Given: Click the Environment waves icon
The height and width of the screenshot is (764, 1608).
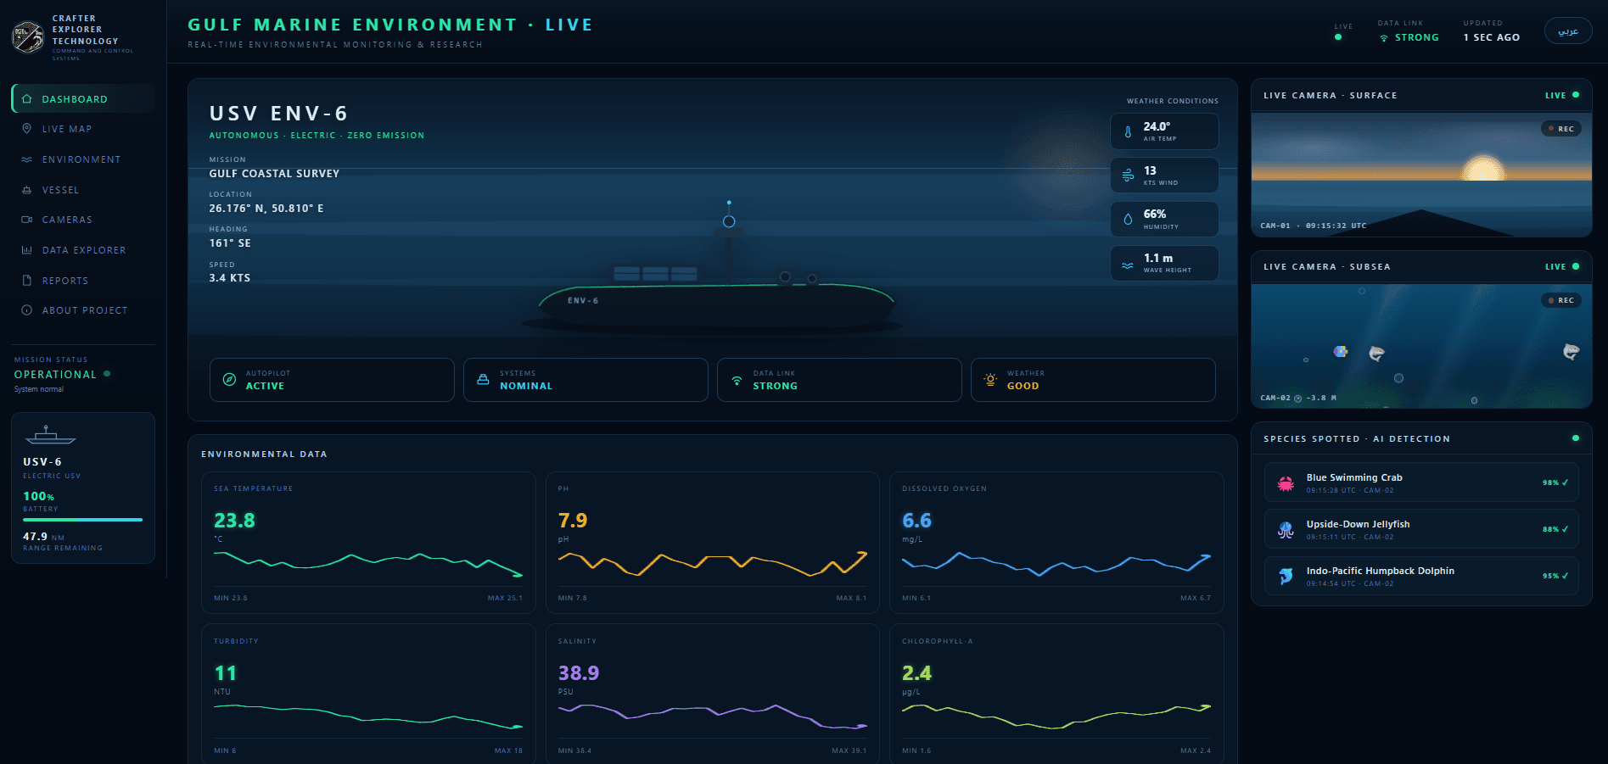Looking at the screenshot, I should [27, 159].
